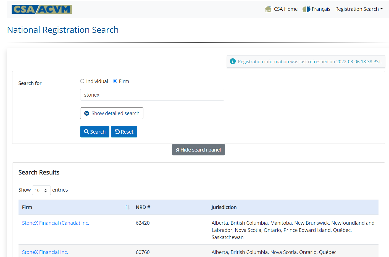Select the Firm radio button
The height and width of the screenshot is (257, 389).
(x=115, y=81)
